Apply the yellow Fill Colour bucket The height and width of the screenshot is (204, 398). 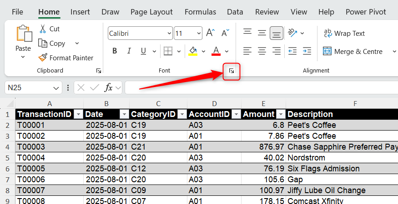click(x=193, y=51)
